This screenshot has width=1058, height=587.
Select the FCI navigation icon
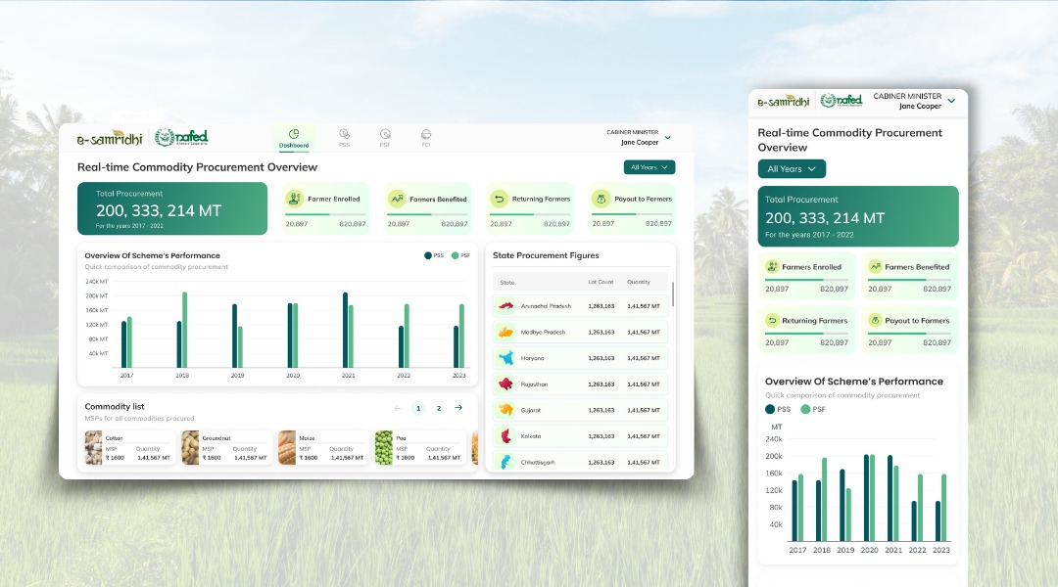pos(426,137)
